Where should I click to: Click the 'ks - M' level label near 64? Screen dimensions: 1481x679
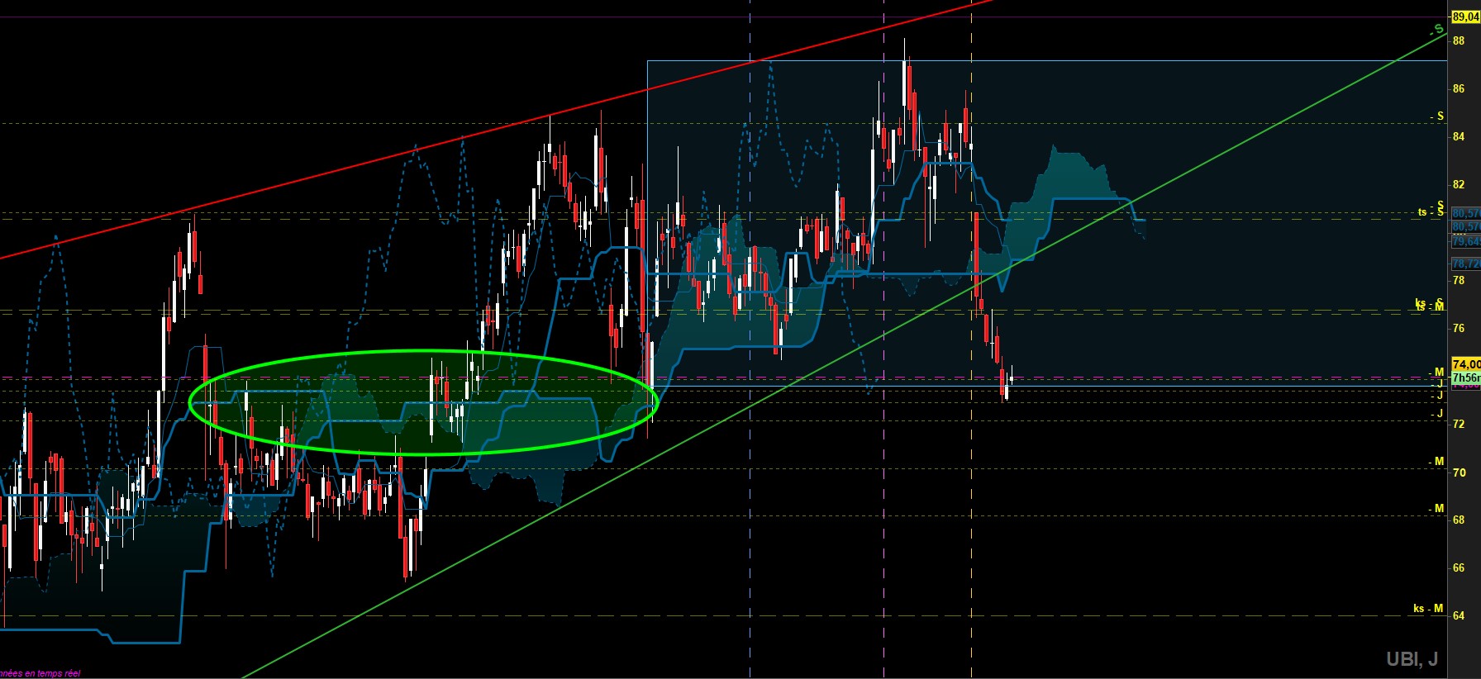coord(1428,609)
